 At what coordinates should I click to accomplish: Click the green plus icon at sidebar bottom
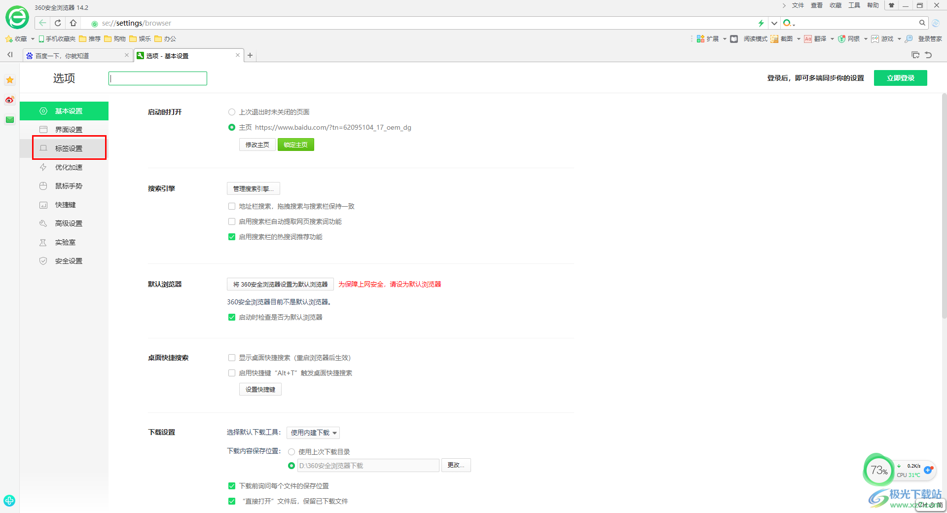9,501
